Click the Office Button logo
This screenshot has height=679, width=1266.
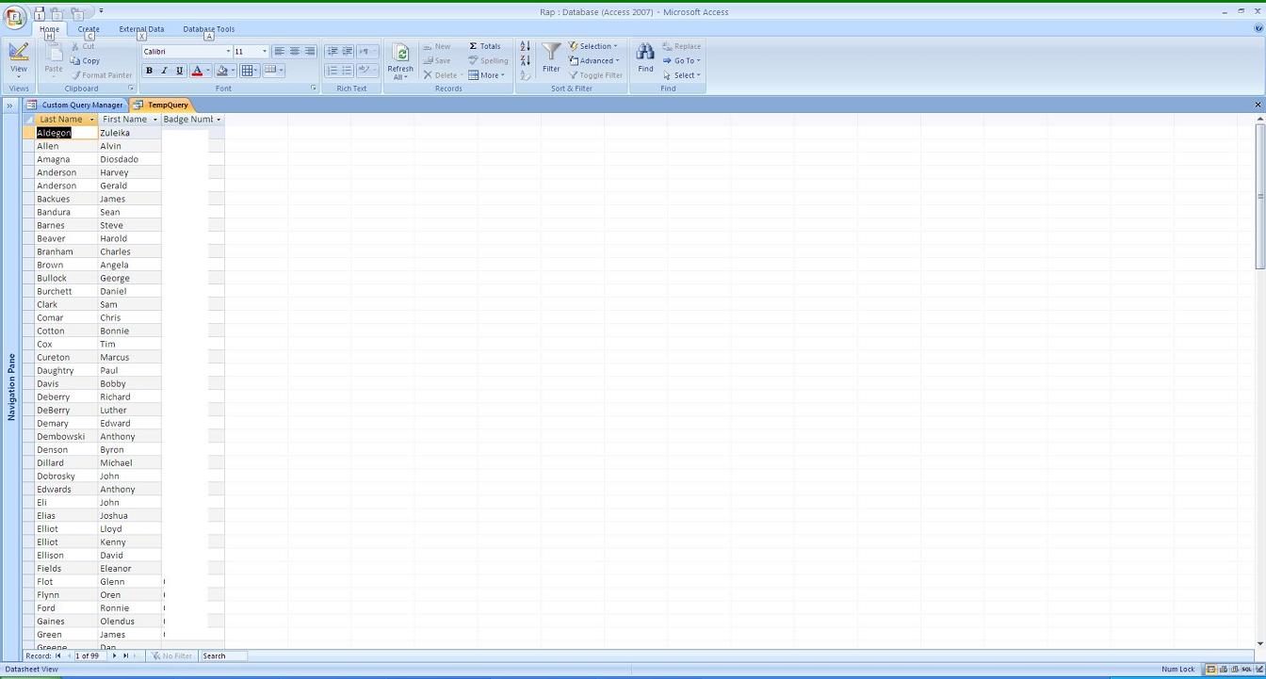pos(15,18)
